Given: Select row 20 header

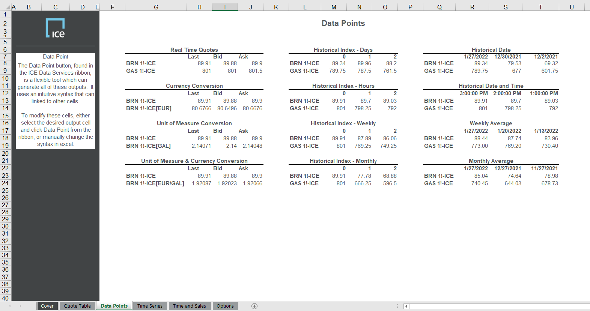Looking at the screenshot, I should [x=5, y=153].
